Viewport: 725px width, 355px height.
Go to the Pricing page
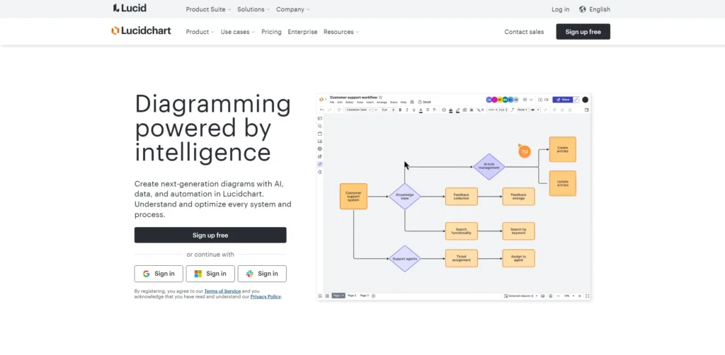pyautogui.click(x=271, y=32)
